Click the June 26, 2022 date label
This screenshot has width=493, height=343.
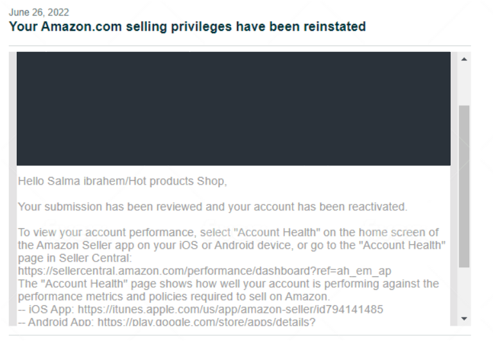pyautogui.click(x=39, y=12)
